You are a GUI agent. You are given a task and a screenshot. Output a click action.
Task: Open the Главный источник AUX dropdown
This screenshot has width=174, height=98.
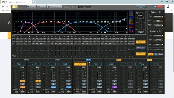tap(85, 7)
